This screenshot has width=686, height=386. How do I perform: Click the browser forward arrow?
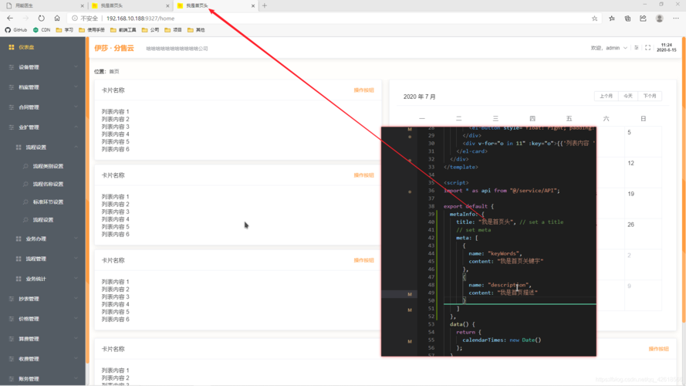click(25, 19)
